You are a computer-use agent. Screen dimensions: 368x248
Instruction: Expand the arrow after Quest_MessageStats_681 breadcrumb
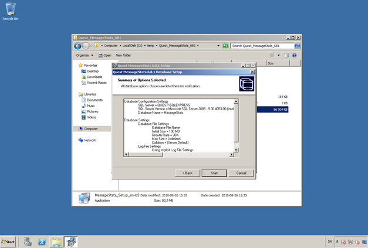(x=198, y=46)
